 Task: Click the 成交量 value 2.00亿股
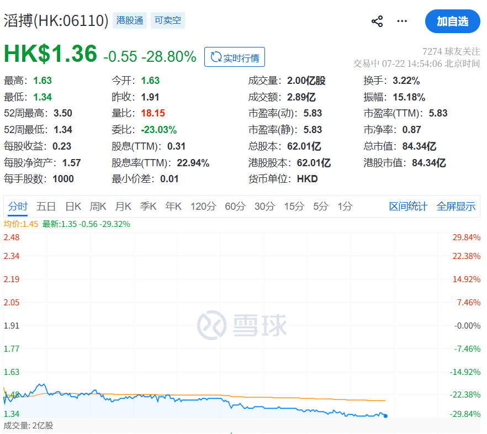(306, 81)
